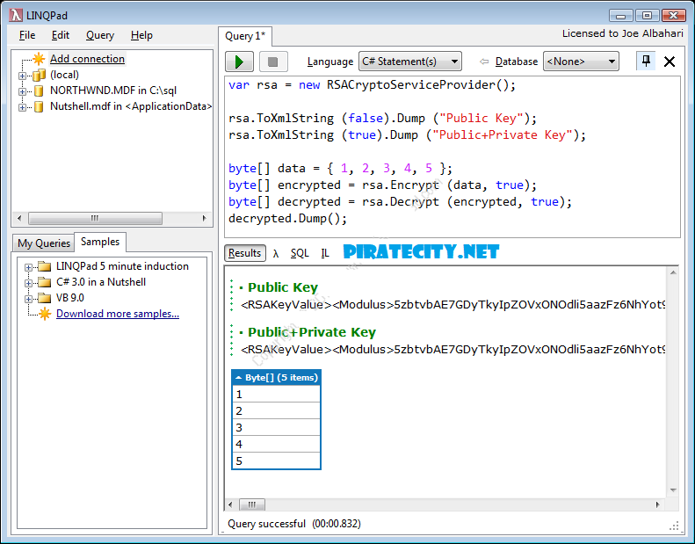Screen dimensions: 695x544
Task: Click Download more samples link
Action: click(118, 314)
